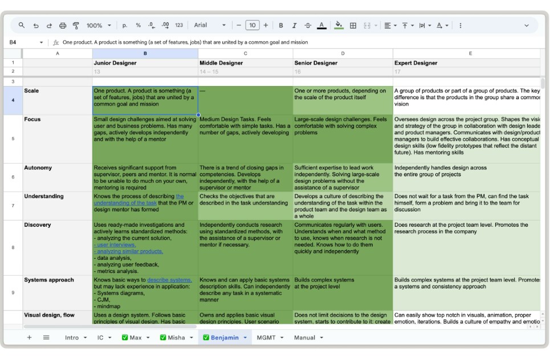The image size is (550, 359).
Task: Click the font size field showing 10
Action: tap(252, 25)
